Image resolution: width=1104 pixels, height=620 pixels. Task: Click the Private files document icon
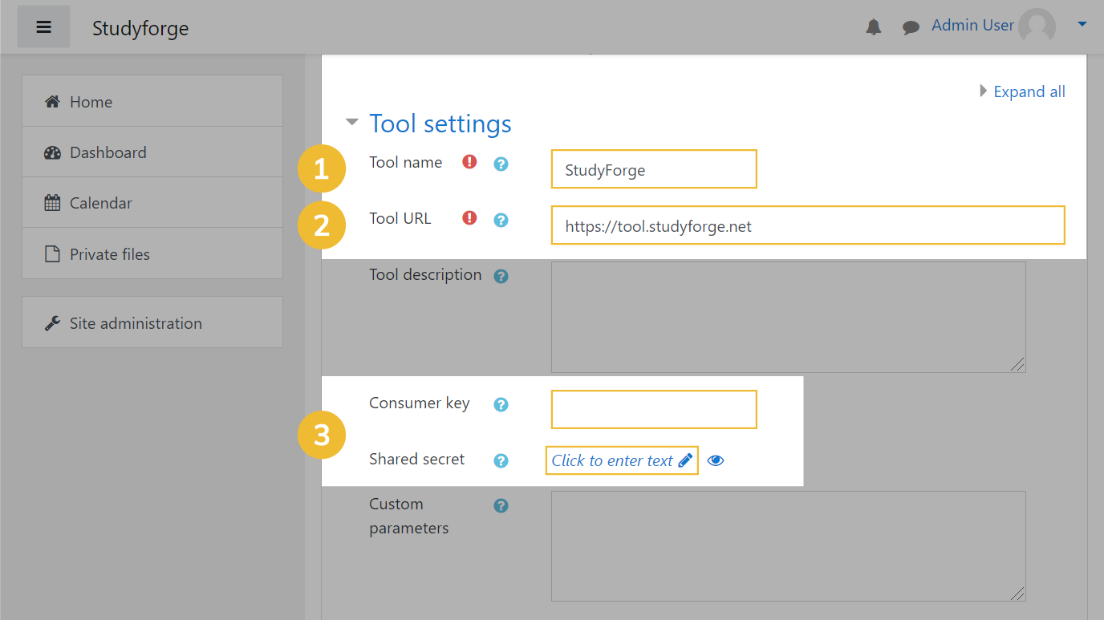[52, 254]
